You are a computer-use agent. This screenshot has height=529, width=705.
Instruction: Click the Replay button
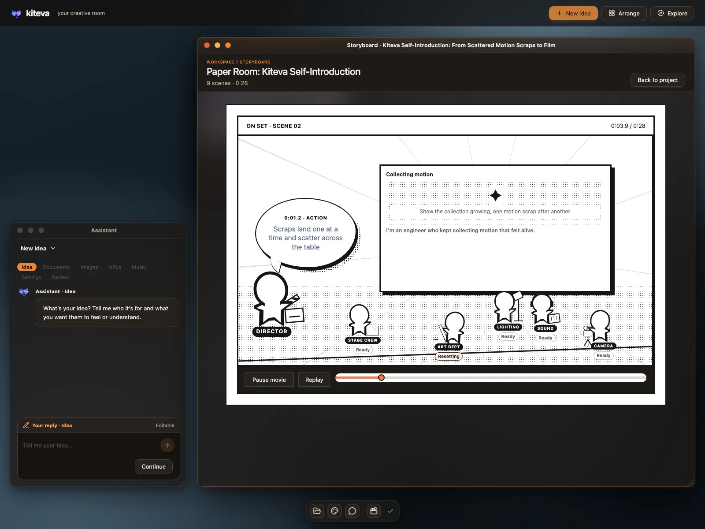(314, 380)
